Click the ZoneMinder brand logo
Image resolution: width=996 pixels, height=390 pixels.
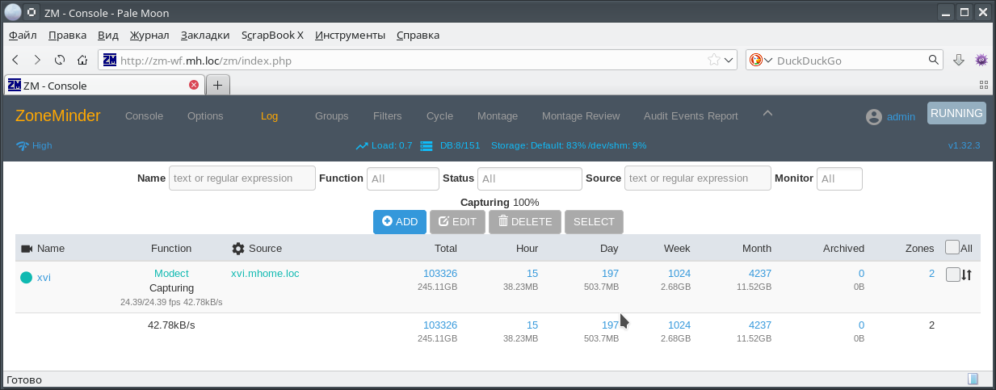tap(58, 115)
